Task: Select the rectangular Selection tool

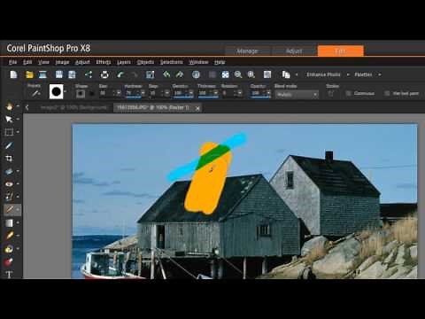Action: coord(9,132)
